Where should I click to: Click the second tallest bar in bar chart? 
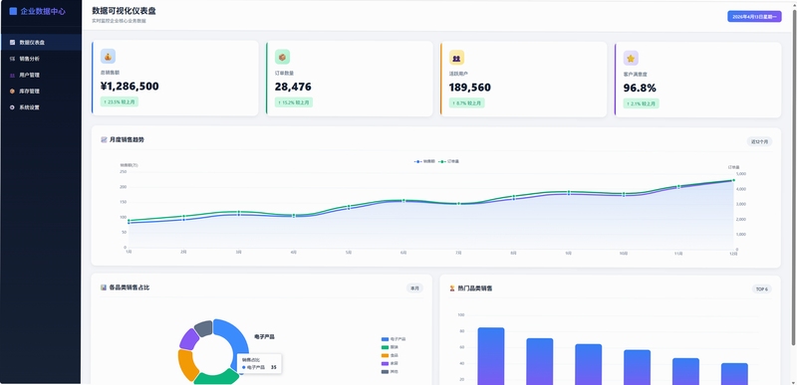click(540, 362)
